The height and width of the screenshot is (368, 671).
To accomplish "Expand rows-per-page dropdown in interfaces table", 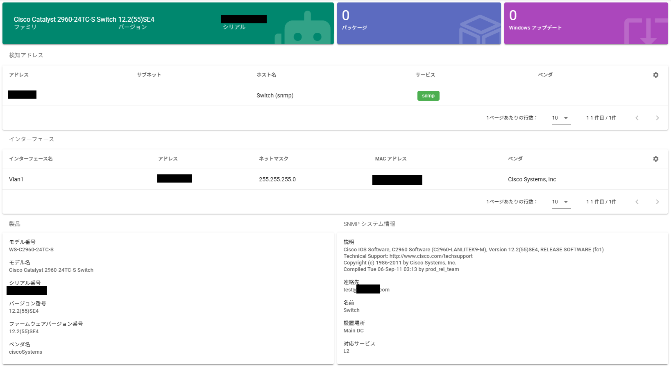I will coord(561,202).
